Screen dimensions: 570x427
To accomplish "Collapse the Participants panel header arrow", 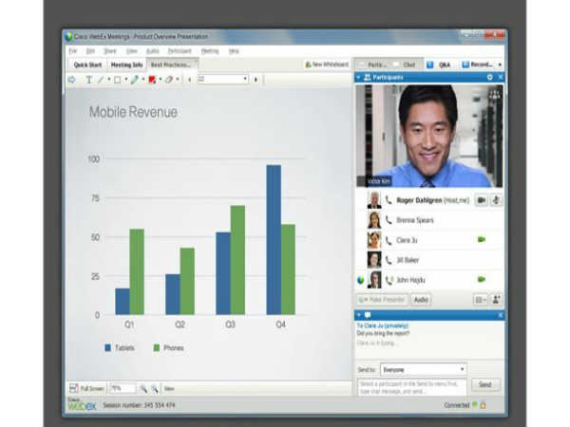I will [358, 77].
